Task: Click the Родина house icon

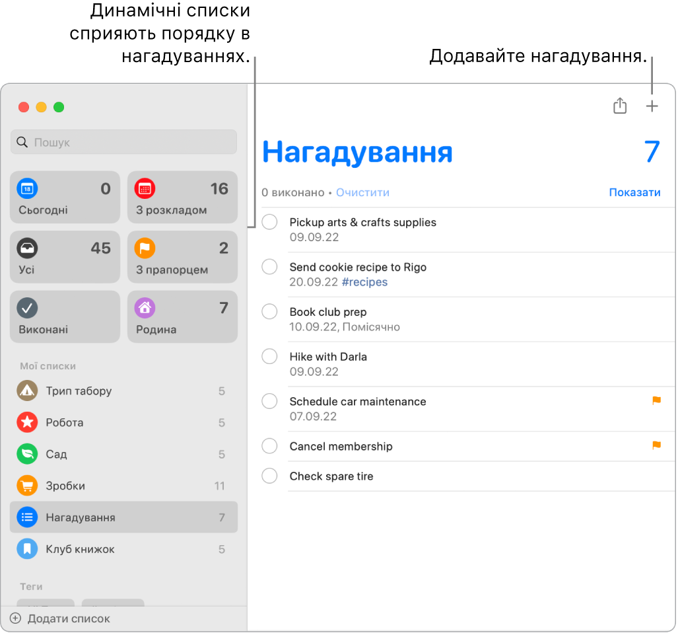Action: pos(145,309)
